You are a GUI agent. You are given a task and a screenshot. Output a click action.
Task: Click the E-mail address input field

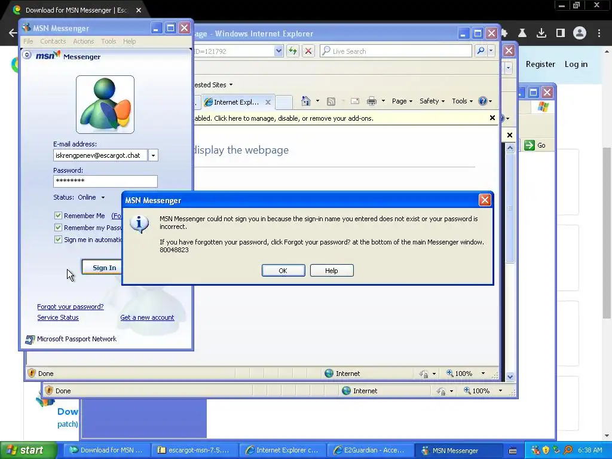(100, 155)
